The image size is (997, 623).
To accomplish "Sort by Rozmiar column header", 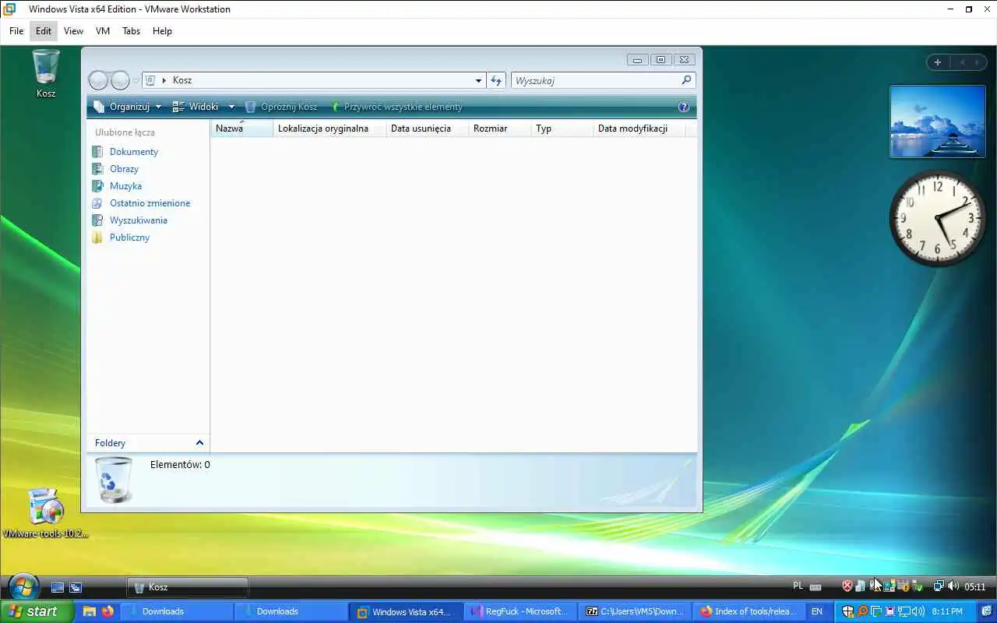I will (500, 128).
